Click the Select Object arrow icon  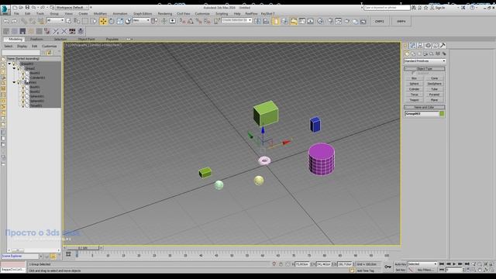(x=68, y=21)
